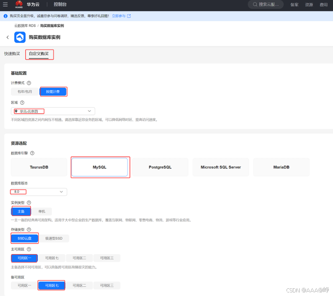The image size is (333, 296).
Task: Open help icon next to 数据库引擎
Action: (x=32, y=153)
